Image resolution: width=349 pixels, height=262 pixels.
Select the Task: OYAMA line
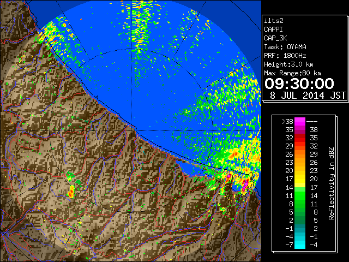[285, 47]
